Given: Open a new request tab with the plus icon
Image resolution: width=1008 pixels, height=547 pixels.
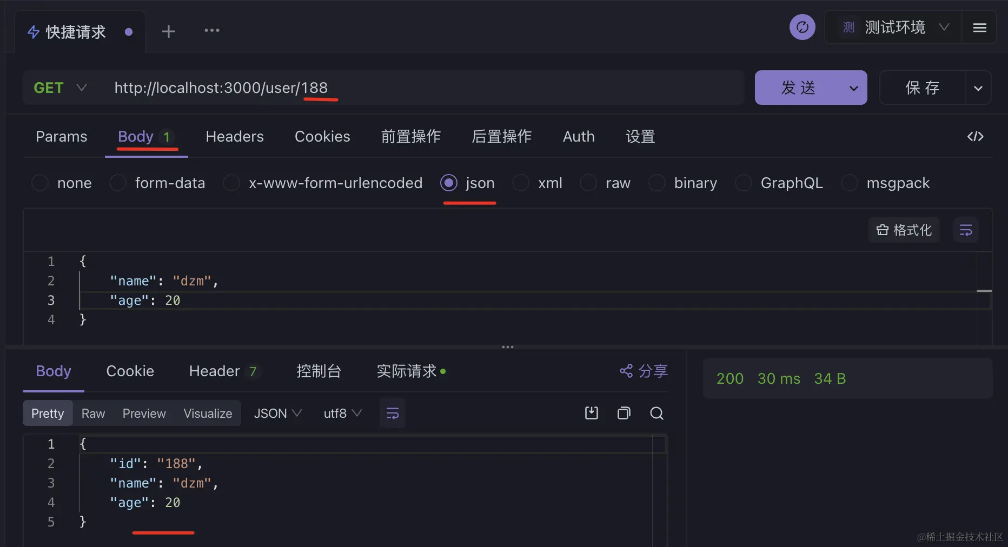Looking at the screenshot, I should tap(168, 31).
